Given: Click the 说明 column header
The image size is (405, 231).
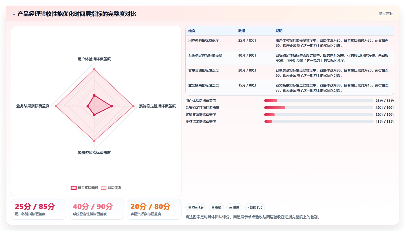Looking at the screenshot, I should (279, 31).
